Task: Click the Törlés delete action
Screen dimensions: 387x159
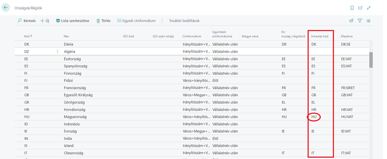Action: [103, 21]
